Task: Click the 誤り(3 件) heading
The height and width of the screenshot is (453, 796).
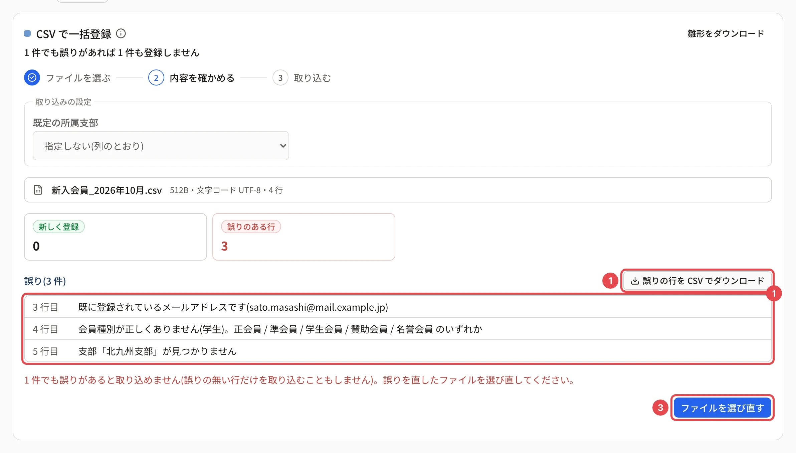Action: pyautogui.click(x=45, y=281)
